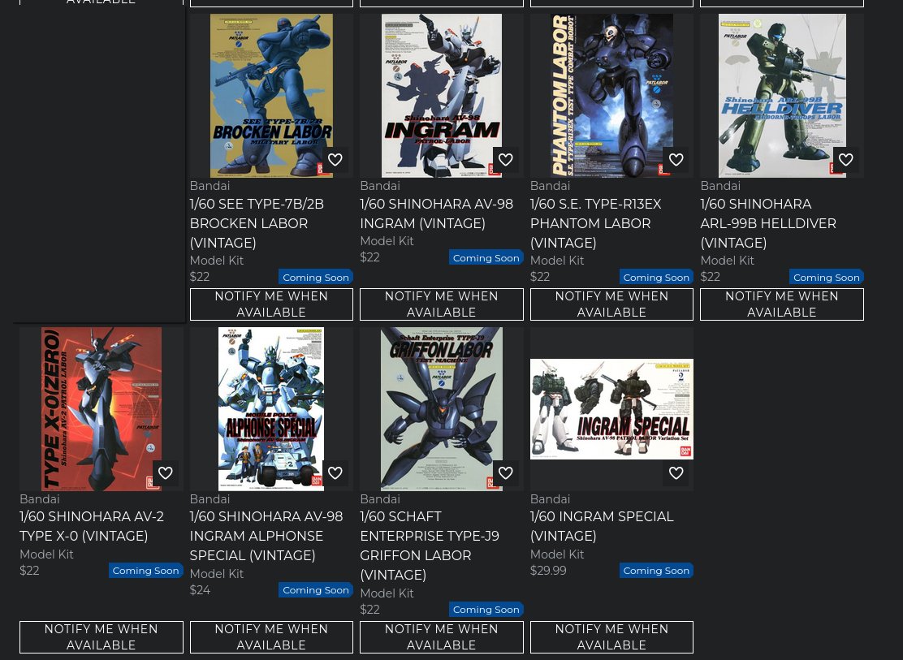Click Bandai brand above Phantom Labor
This screenshot has width=903, height=660.
tap(550, 185)
